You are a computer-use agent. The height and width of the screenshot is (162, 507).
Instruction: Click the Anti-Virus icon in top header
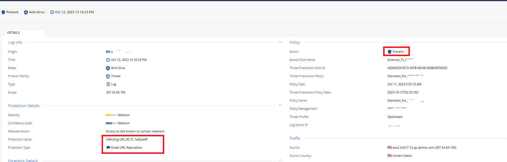click(x=26, y=12)
